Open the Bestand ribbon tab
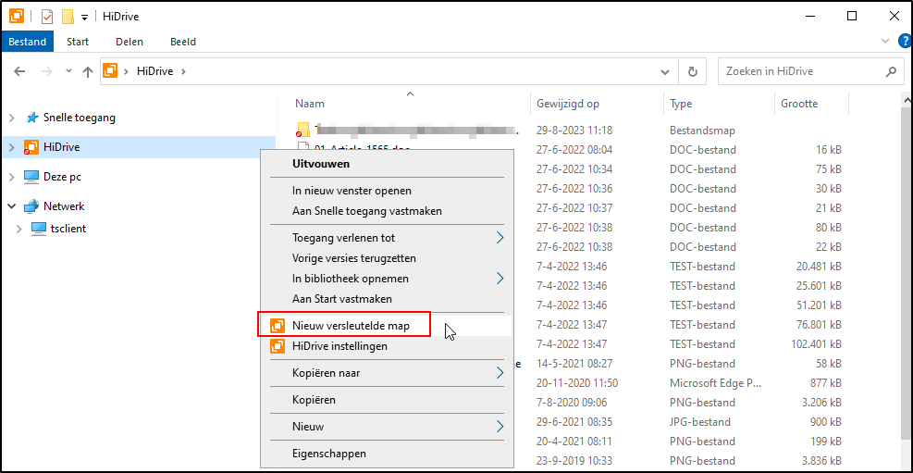This screenshot has width=913, height=473. coord(28,42)
